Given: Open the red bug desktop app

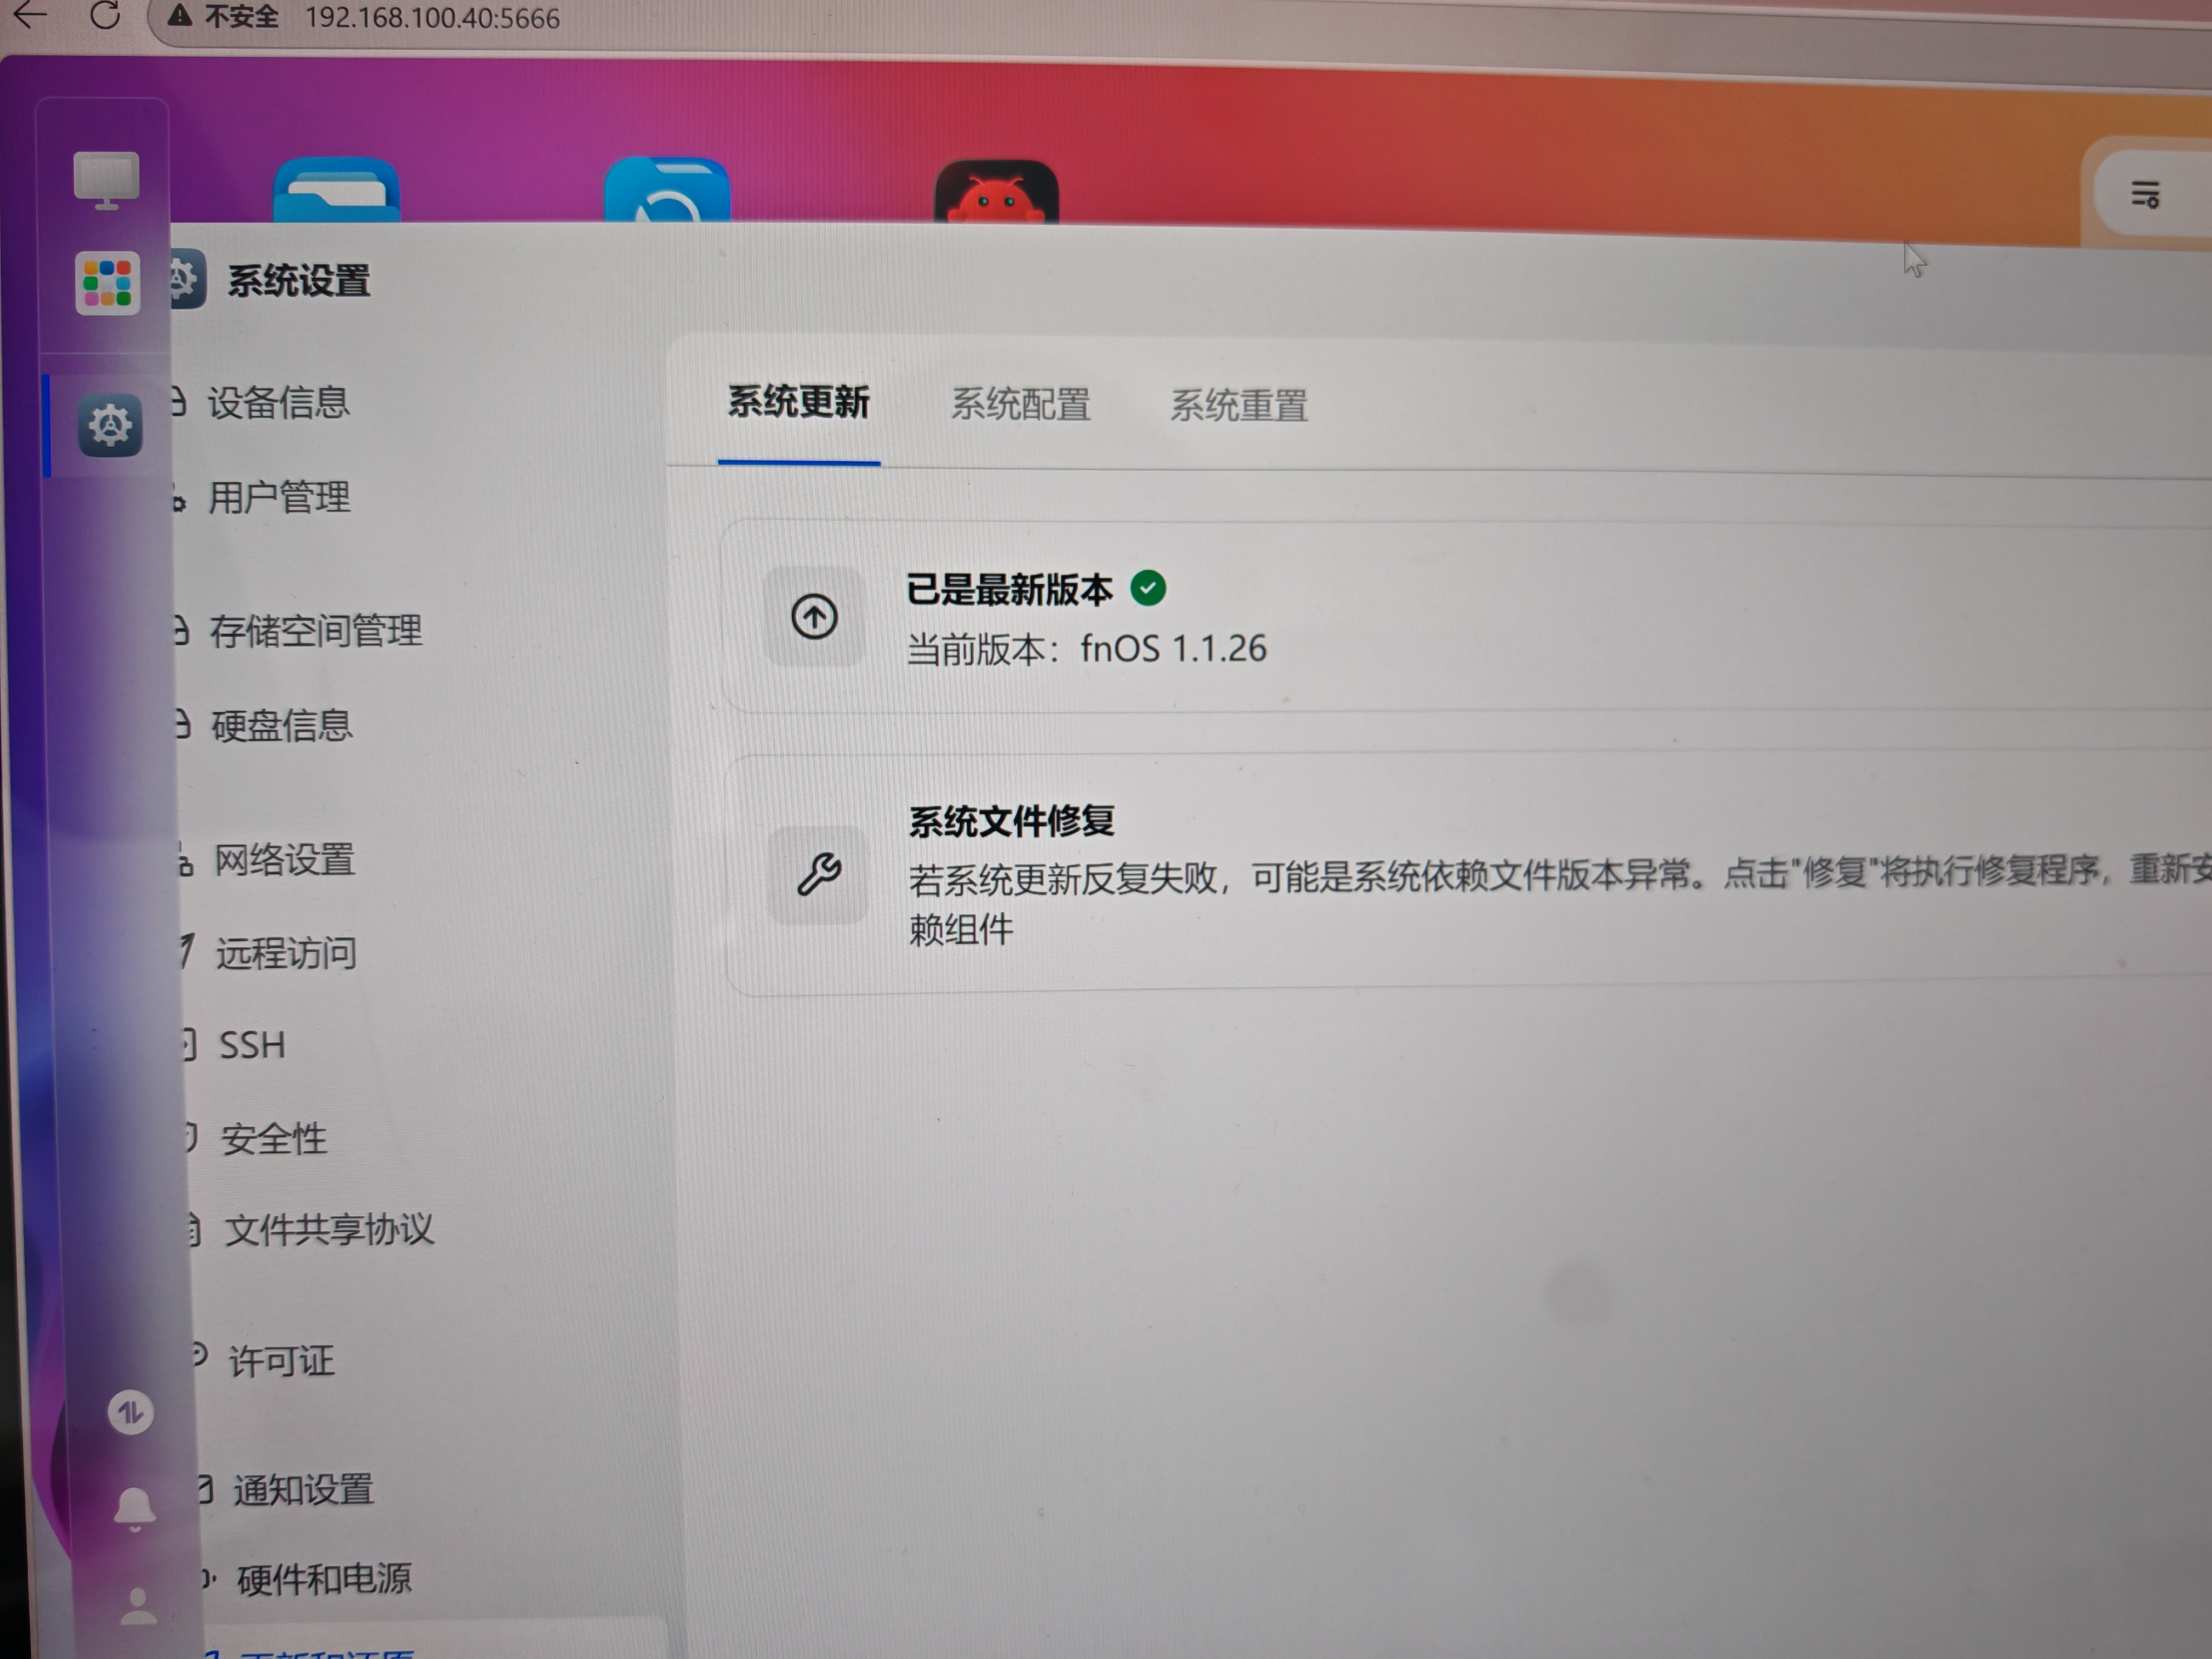Looking at the screenshot, I should (x=996, y=195).
